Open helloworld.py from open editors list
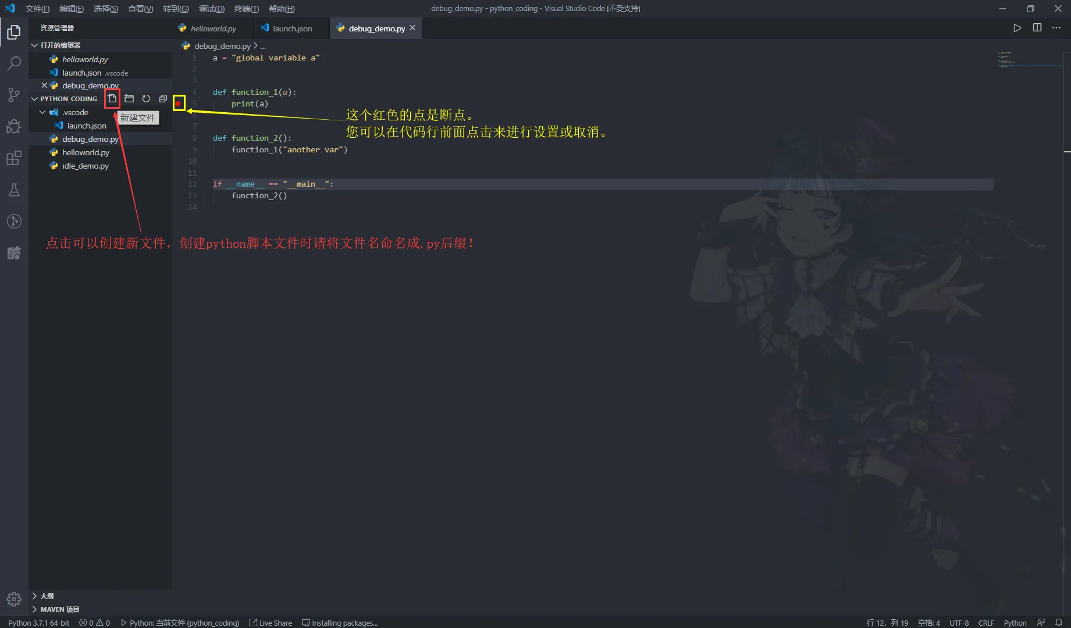 pyautogui.click(x=85, y=59)
